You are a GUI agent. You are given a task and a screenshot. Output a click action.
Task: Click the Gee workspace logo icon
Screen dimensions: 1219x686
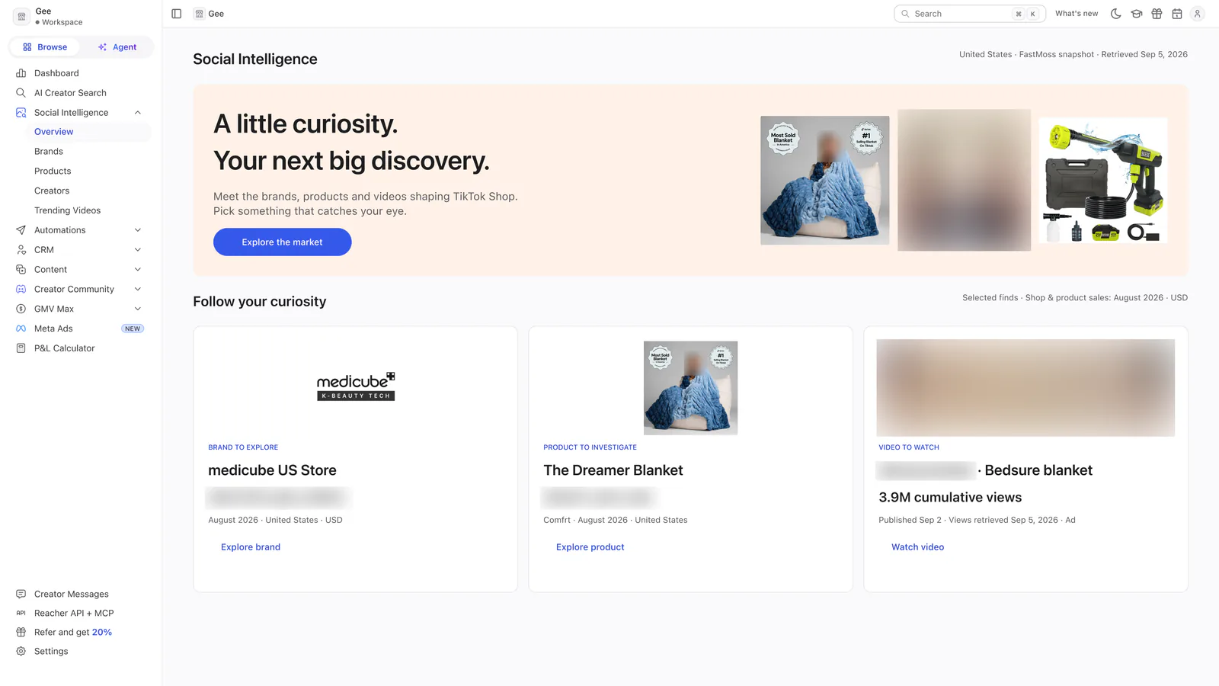click(x=21, y=16)
